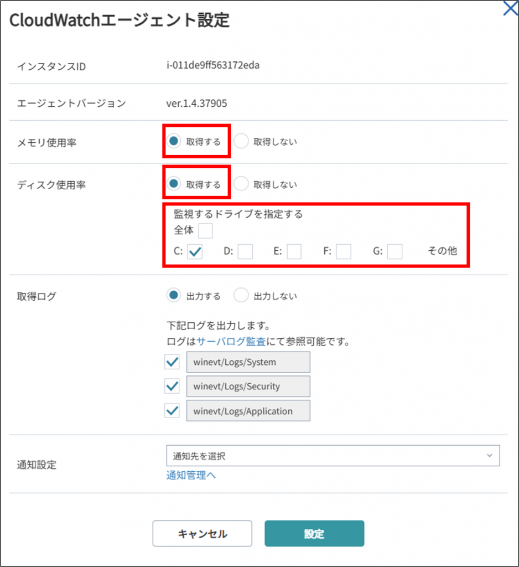Enable the G: drive checkbox
The width and height of the screenshot is (519, 567).
pos(395,251)
